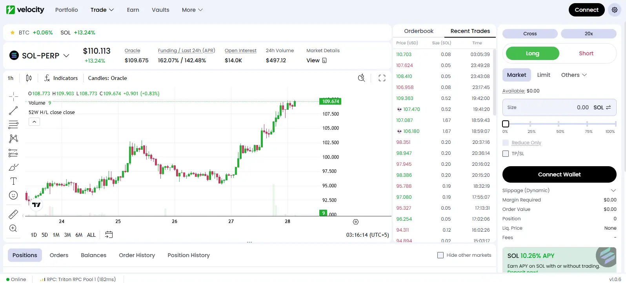Enter fullscreen chart mode

[x=382, y=78]
